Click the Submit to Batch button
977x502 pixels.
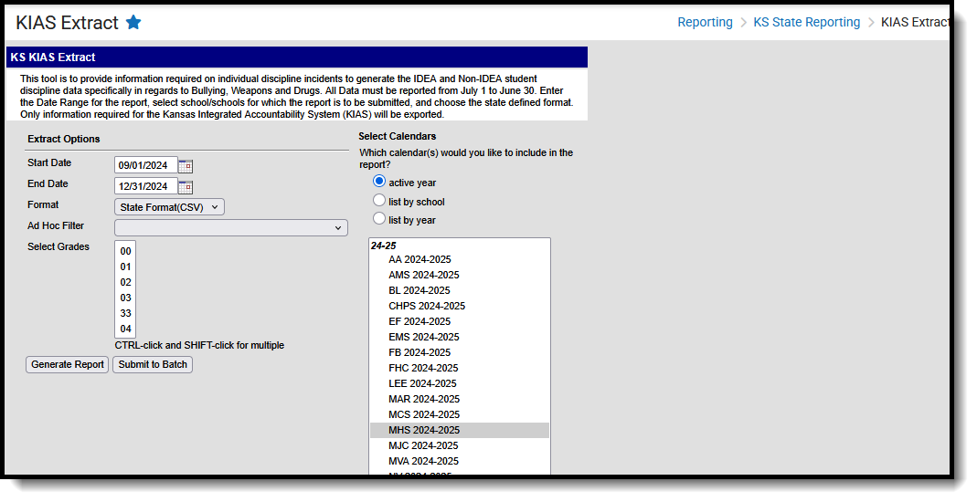click(153, 364)
